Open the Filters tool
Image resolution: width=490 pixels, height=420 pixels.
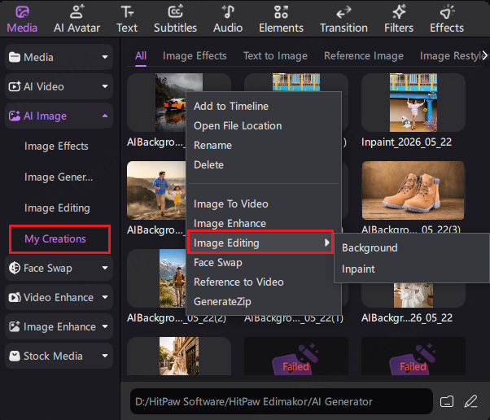[399, 20]
